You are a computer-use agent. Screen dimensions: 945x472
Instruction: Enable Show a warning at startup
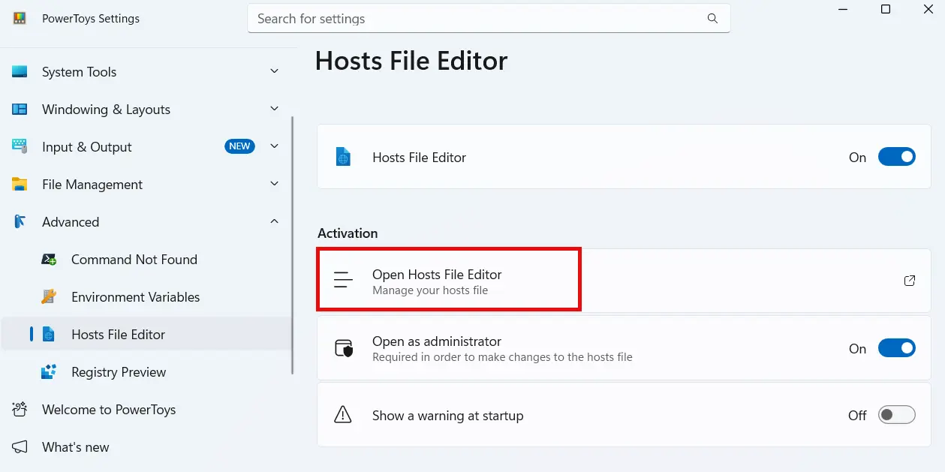point(897,414)
